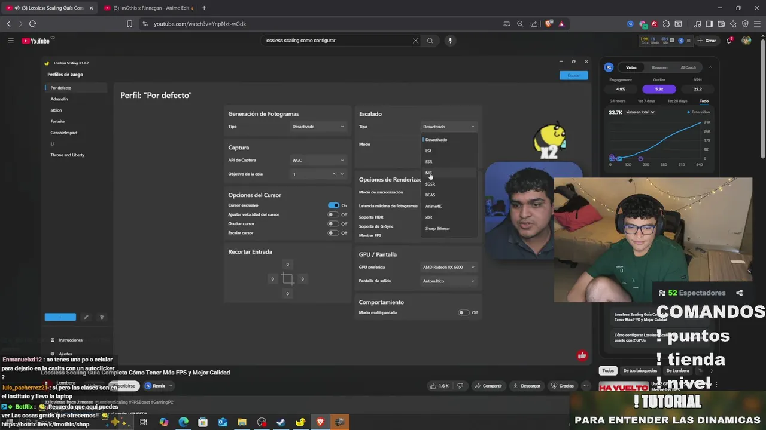
Task: Click the share page icon in address bar
Action: click(533, 24)
